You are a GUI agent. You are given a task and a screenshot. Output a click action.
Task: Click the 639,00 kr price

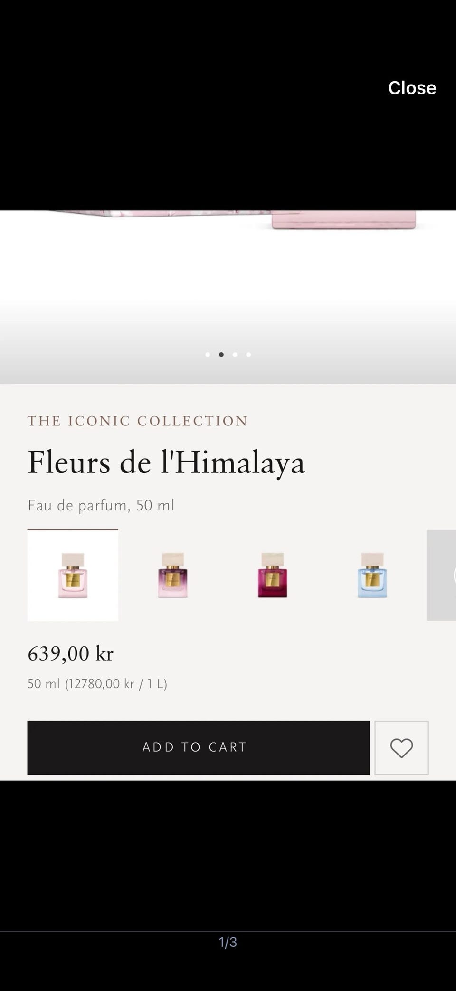point(70,653)
